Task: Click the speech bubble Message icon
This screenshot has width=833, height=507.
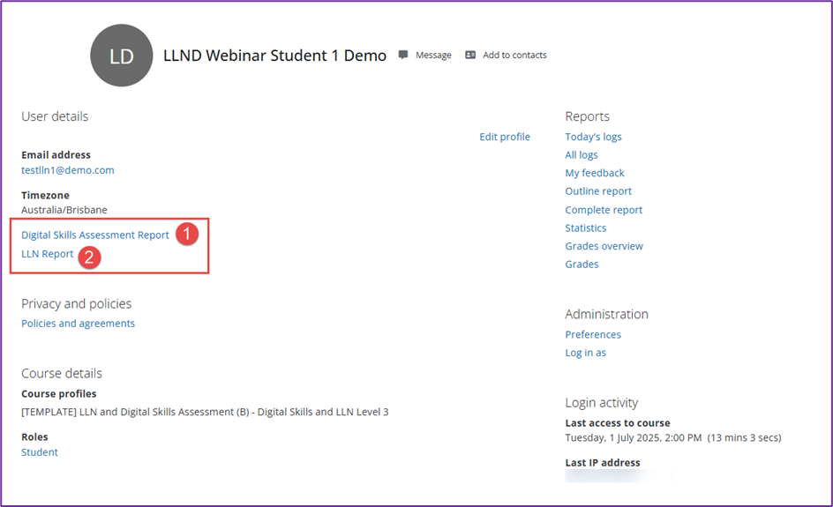Action: click(403, 55)
